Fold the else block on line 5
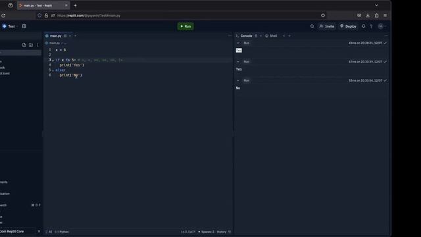Viewport: 421px width, 237px height. [x=53, y=70]
